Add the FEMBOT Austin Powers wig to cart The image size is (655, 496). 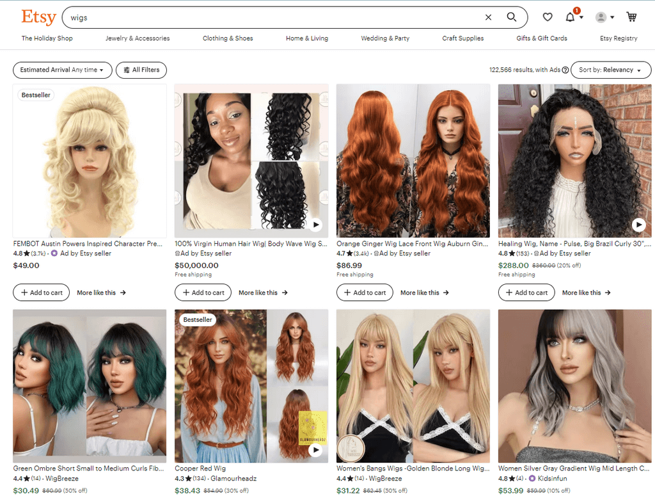point(41,292)
